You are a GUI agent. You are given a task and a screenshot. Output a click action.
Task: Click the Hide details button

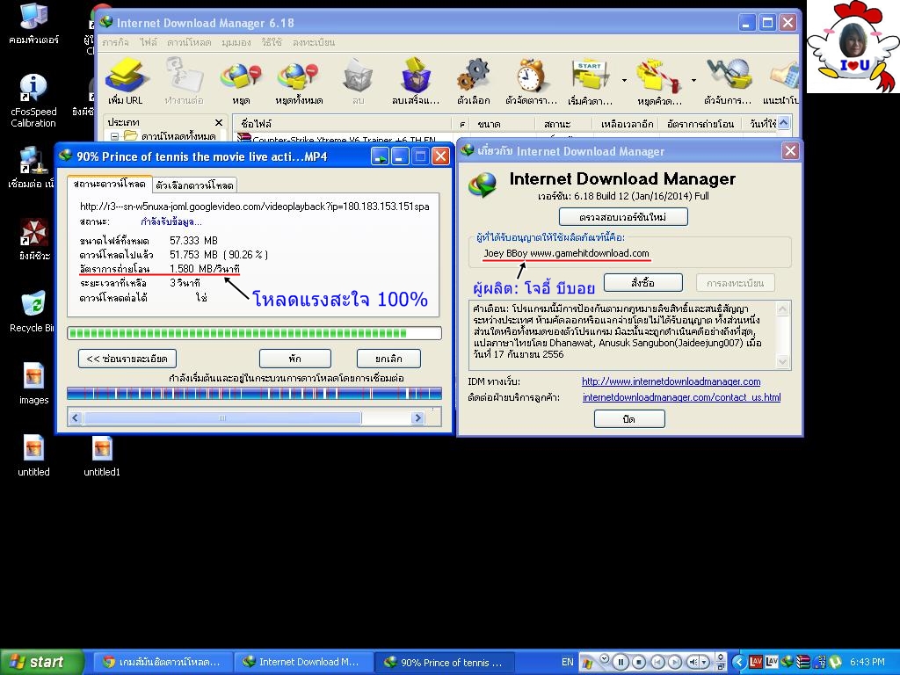(127, 359)
